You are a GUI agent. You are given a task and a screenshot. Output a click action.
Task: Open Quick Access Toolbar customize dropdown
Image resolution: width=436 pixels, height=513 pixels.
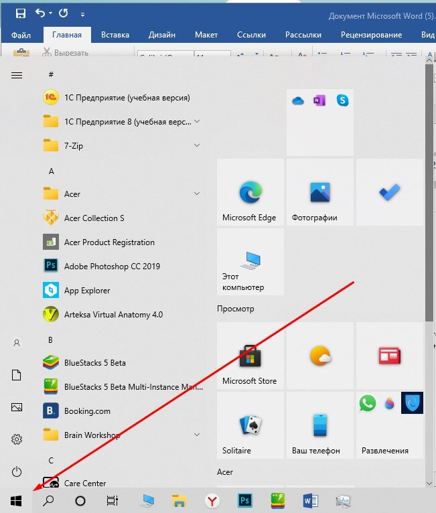(82, 14)
